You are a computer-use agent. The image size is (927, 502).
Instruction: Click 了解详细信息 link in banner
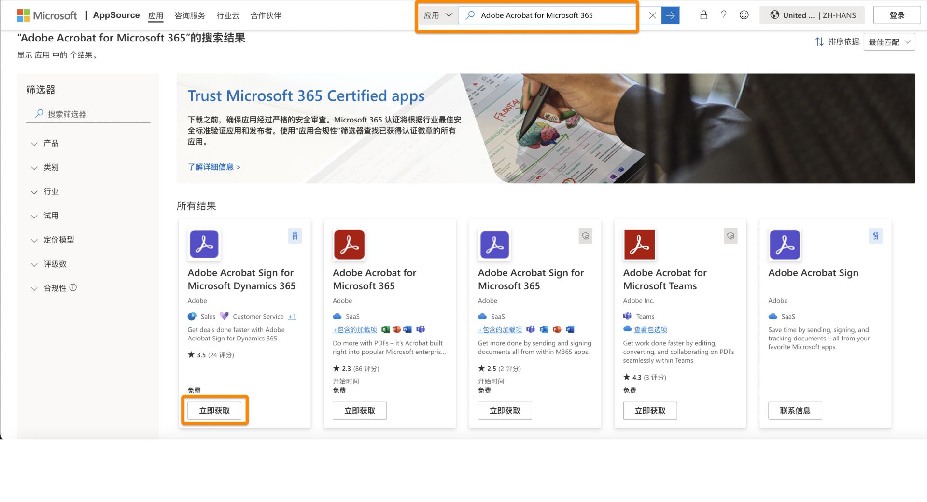click(214, 167)
